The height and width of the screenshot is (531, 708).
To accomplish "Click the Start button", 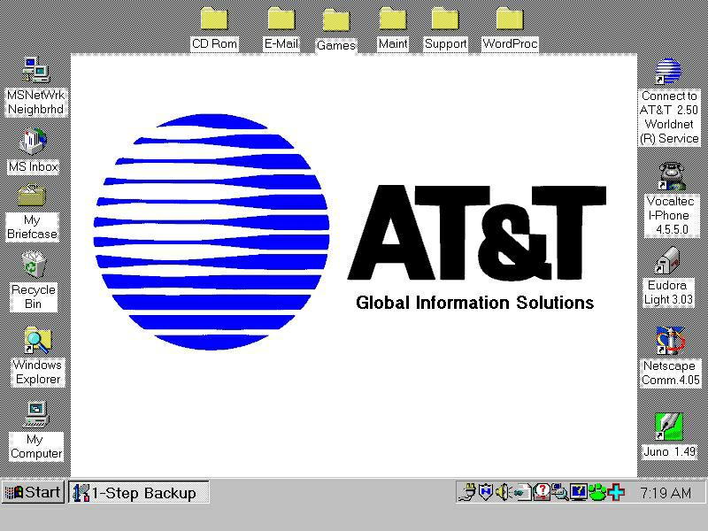I will point(33,493).
